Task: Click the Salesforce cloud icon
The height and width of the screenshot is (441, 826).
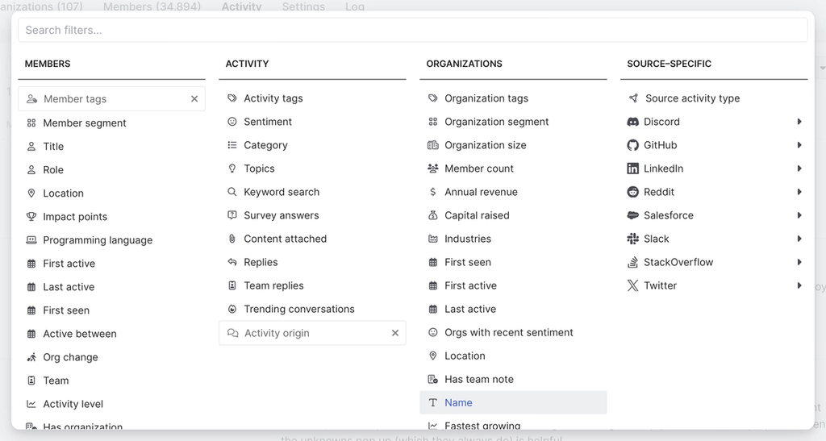Action: coord(633,215)
